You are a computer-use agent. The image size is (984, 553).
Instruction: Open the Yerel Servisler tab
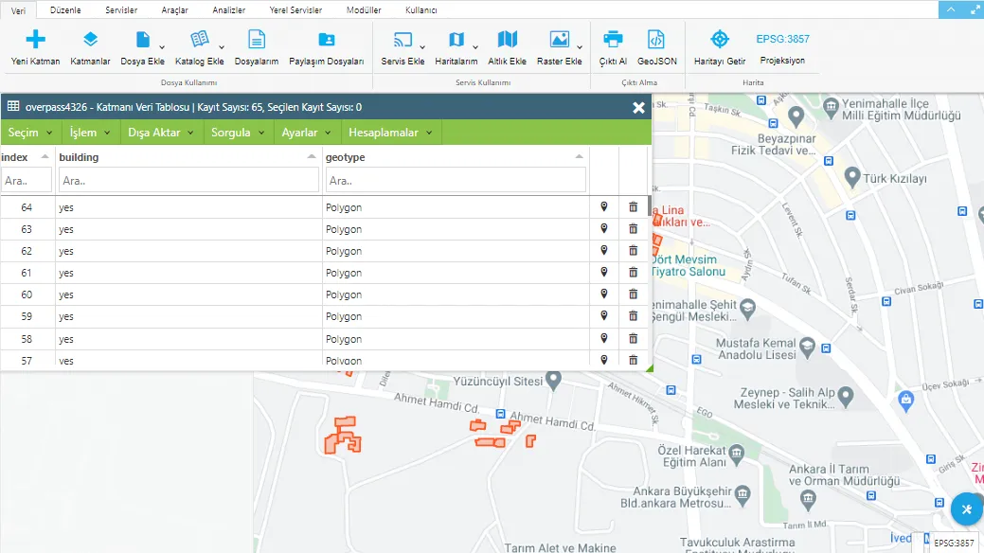(295, 10)
